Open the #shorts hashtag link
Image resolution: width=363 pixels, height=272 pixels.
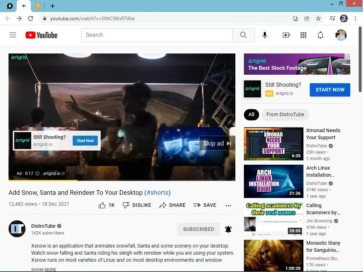[x=157, y=193]
